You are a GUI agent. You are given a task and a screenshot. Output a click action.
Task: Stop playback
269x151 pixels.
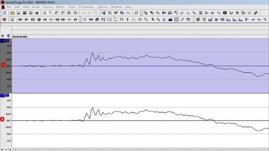click(39, 20)
